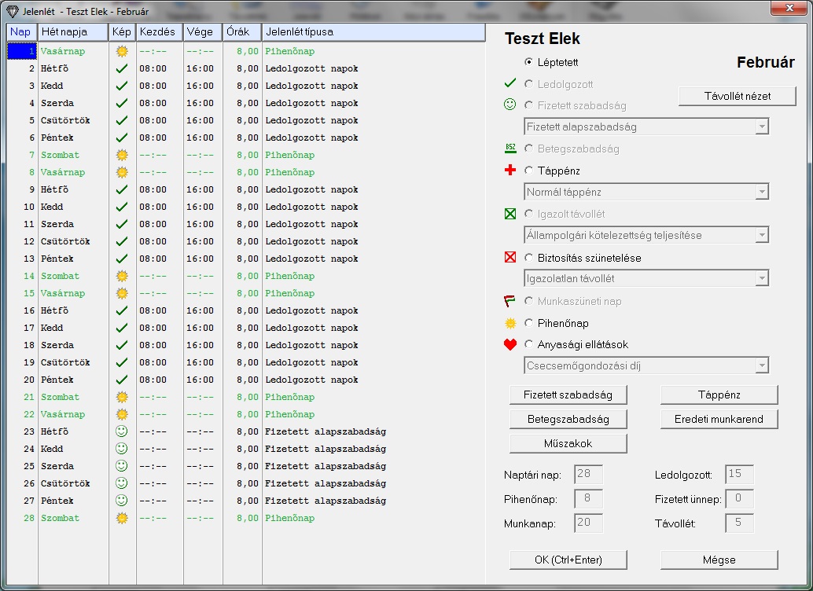Click the smiley icon in day 23 row
813x591 pixels.
[x=121, y=431]
